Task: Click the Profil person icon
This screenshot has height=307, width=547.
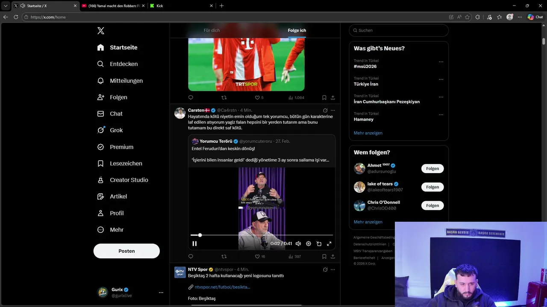Action: click(100, 213)
